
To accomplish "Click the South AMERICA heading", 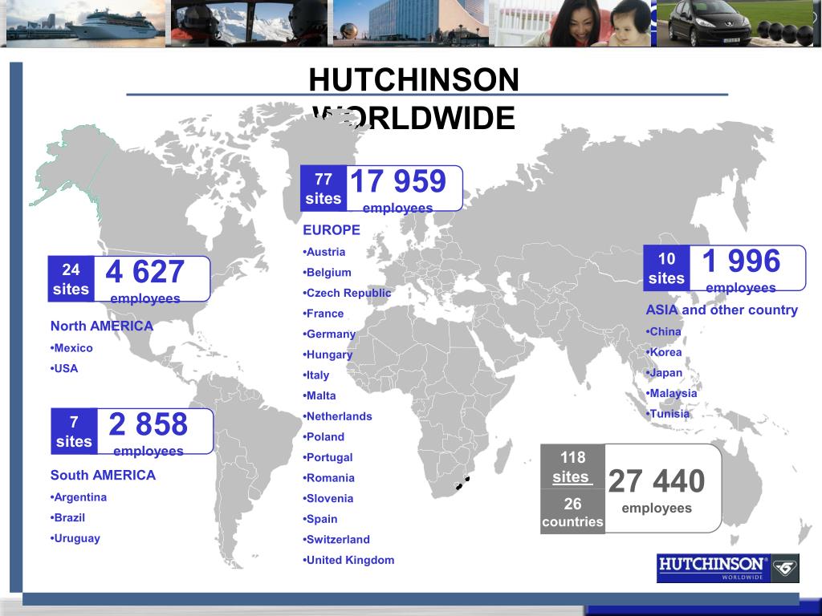I will (103, 475).
